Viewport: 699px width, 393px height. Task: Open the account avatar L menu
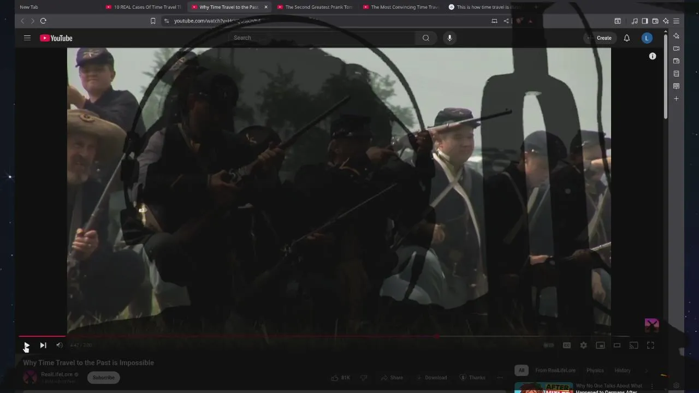[647, 38]
